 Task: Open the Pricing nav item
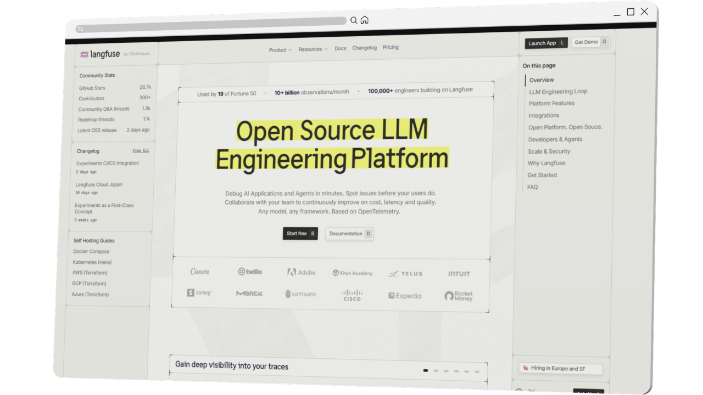(390, 47)
